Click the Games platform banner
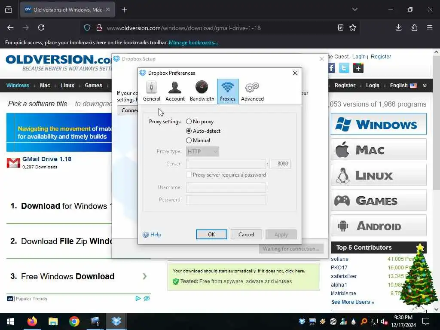Viewport: 440px width, 330px height. pyautogui.click(x=379, y=200)
